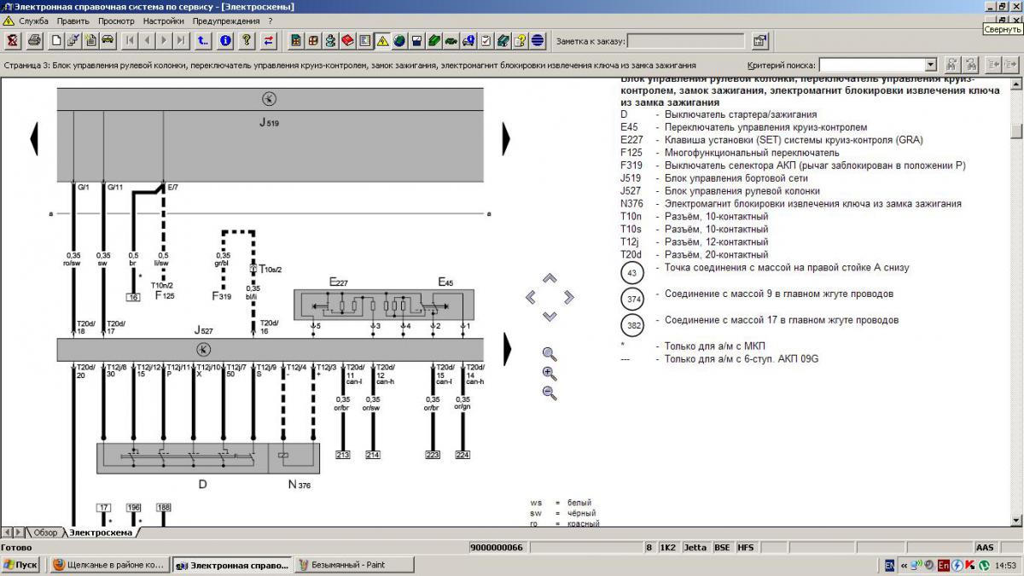Click the yellow warning triangle toolbar icon
The width and height of the screenshot is (1024, 576).
click(381, 40)
